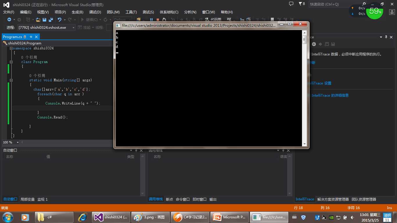Open IntelliTrace settings gear icon
The height and width of the screenshot is (223, 397).
tap(314, 44)
